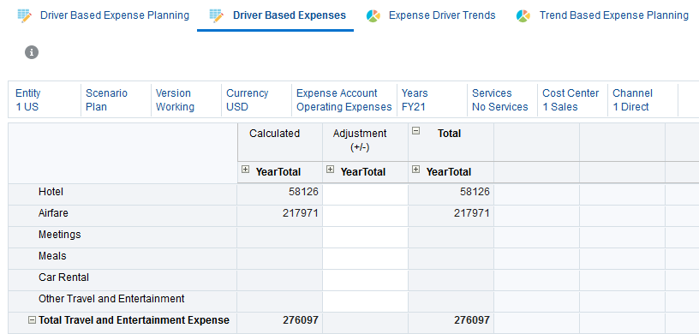This screenshot has height=334, width=699.
Task: Open the Driver Based Expense Planning tab
Action: coord(115,15)
